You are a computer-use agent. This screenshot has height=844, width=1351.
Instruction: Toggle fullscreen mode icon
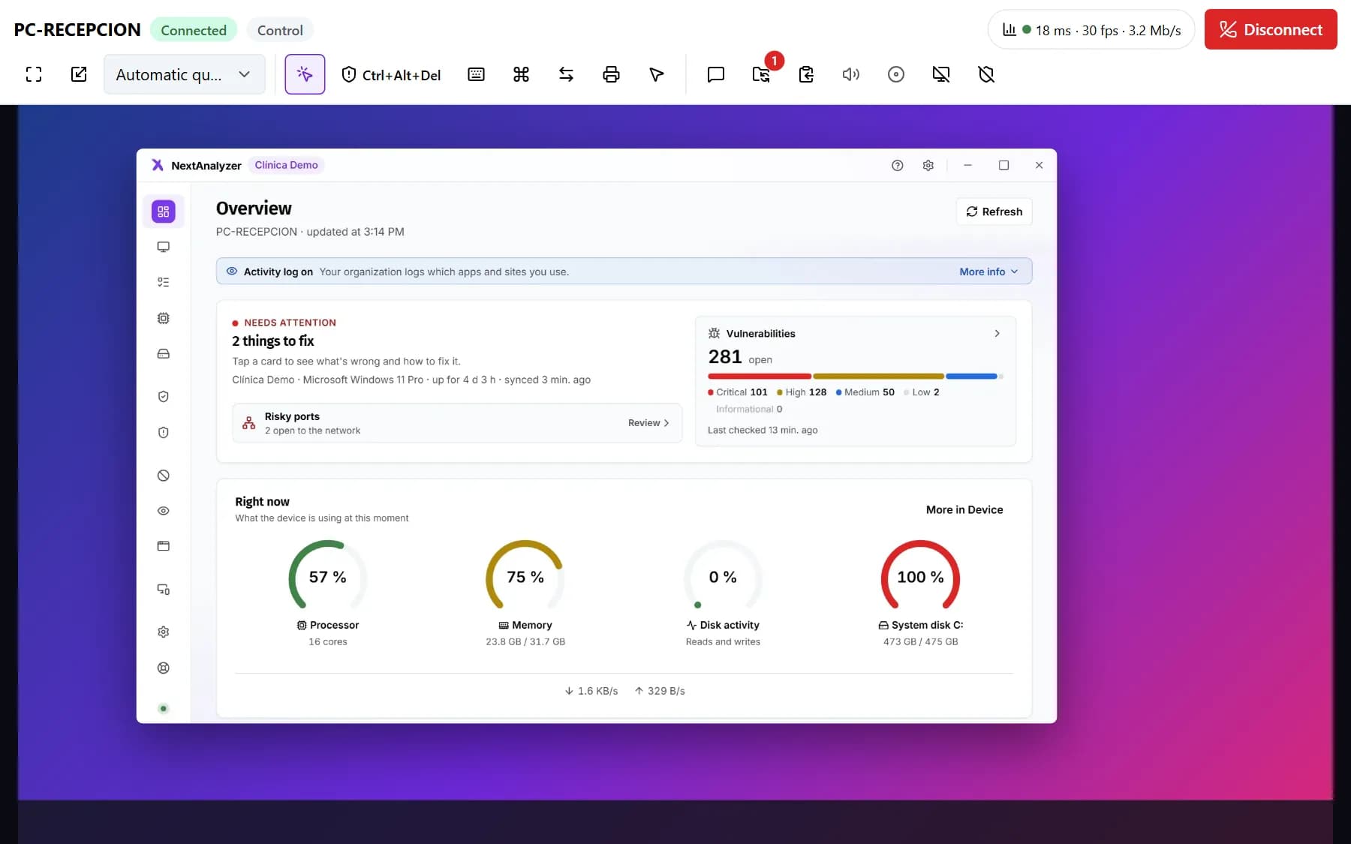point(34,74)
